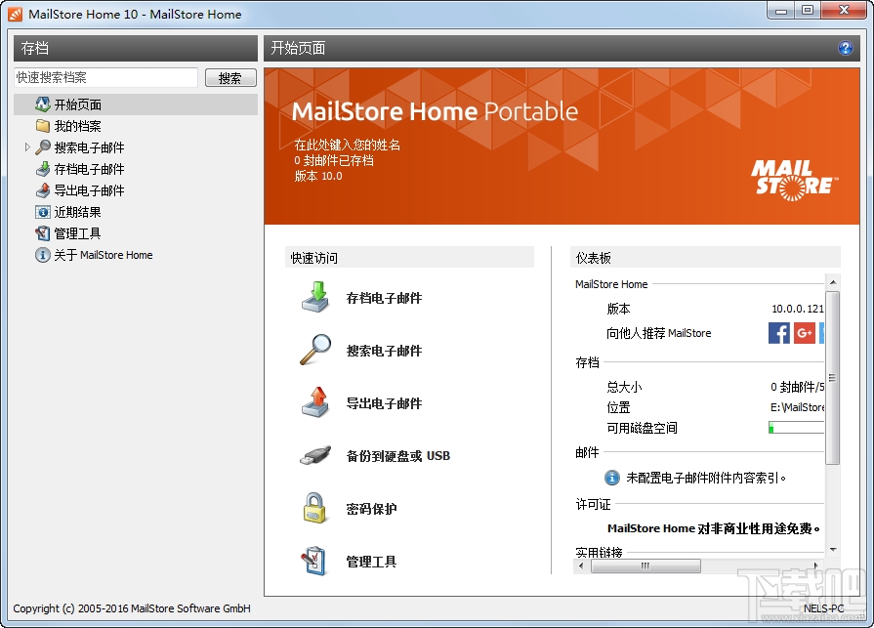Click the 存档电子邮件 quick access link
The width and height of the screenshot is (874, 628).
pyautogui.click(x=384, y=298)
